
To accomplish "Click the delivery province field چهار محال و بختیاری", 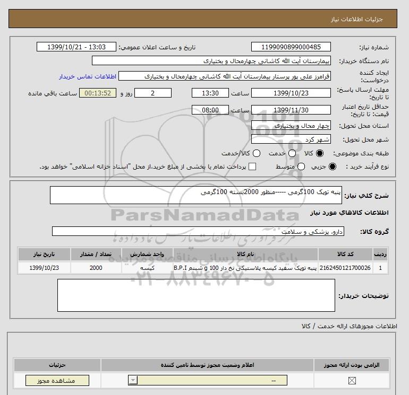I will coord(291,126).
